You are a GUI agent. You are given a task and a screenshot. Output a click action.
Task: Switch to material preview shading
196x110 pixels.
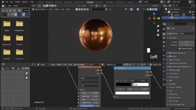pyautogui.click(x=153, y=9)
